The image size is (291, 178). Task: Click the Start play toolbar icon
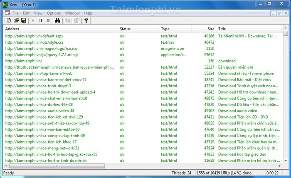click(33, 20)
